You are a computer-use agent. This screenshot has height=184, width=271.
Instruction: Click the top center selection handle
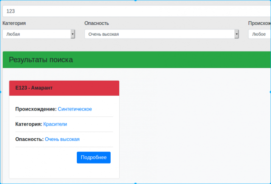click(135, 1)
